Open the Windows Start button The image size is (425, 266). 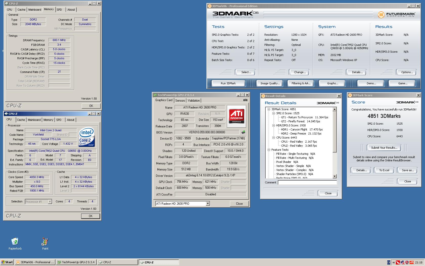(7, 262)
